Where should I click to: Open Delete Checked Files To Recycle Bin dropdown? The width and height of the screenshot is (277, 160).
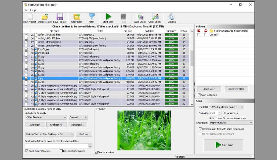(50, 134)
